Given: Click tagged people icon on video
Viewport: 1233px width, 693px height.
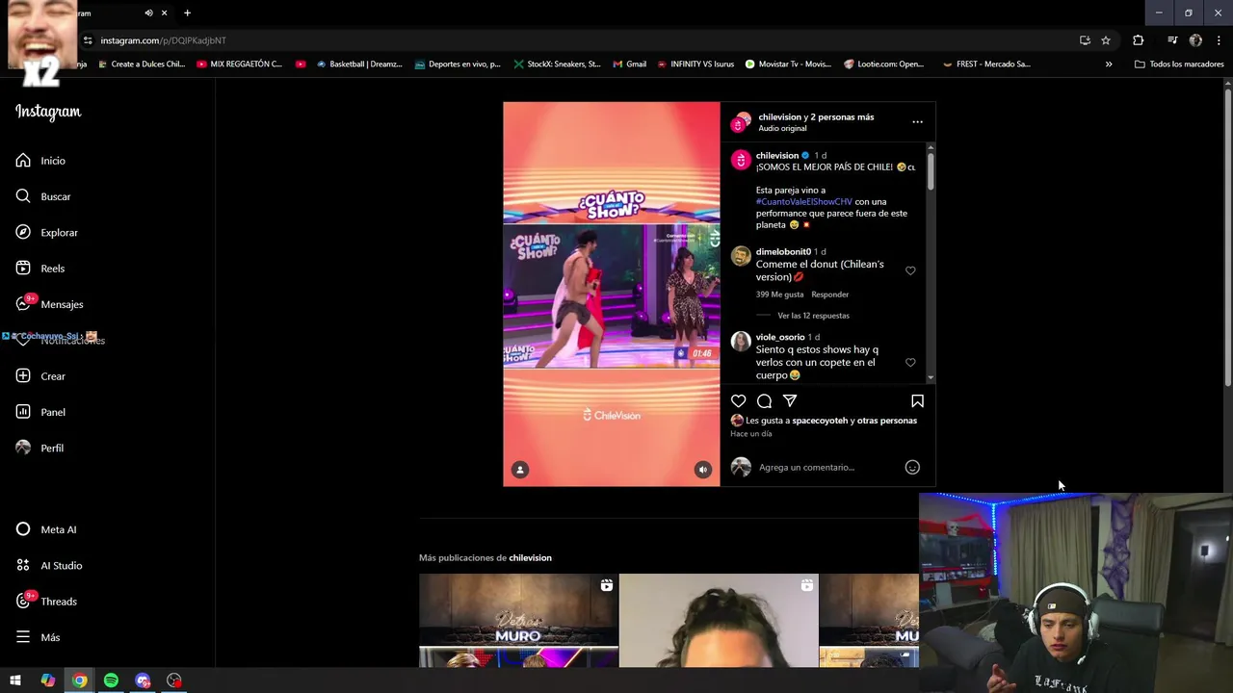Looking at the screenshot, I should point(520,470).
